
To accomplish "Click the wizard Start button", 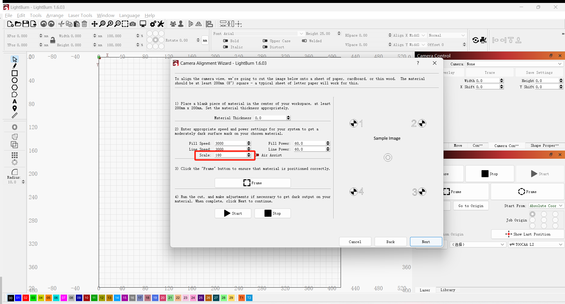I will (x=233, y=214).
